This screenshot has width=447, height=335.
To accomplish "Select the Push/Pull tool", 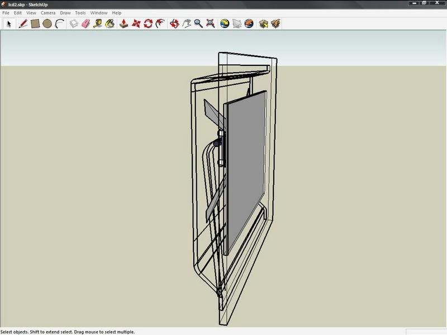I will (x=124, y=23).
